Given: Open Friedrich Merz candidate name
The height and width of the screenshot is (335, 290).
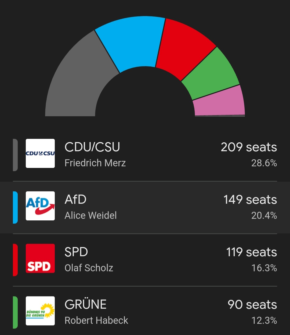Looking at the screenshot, I should click(x=95, y=163).
